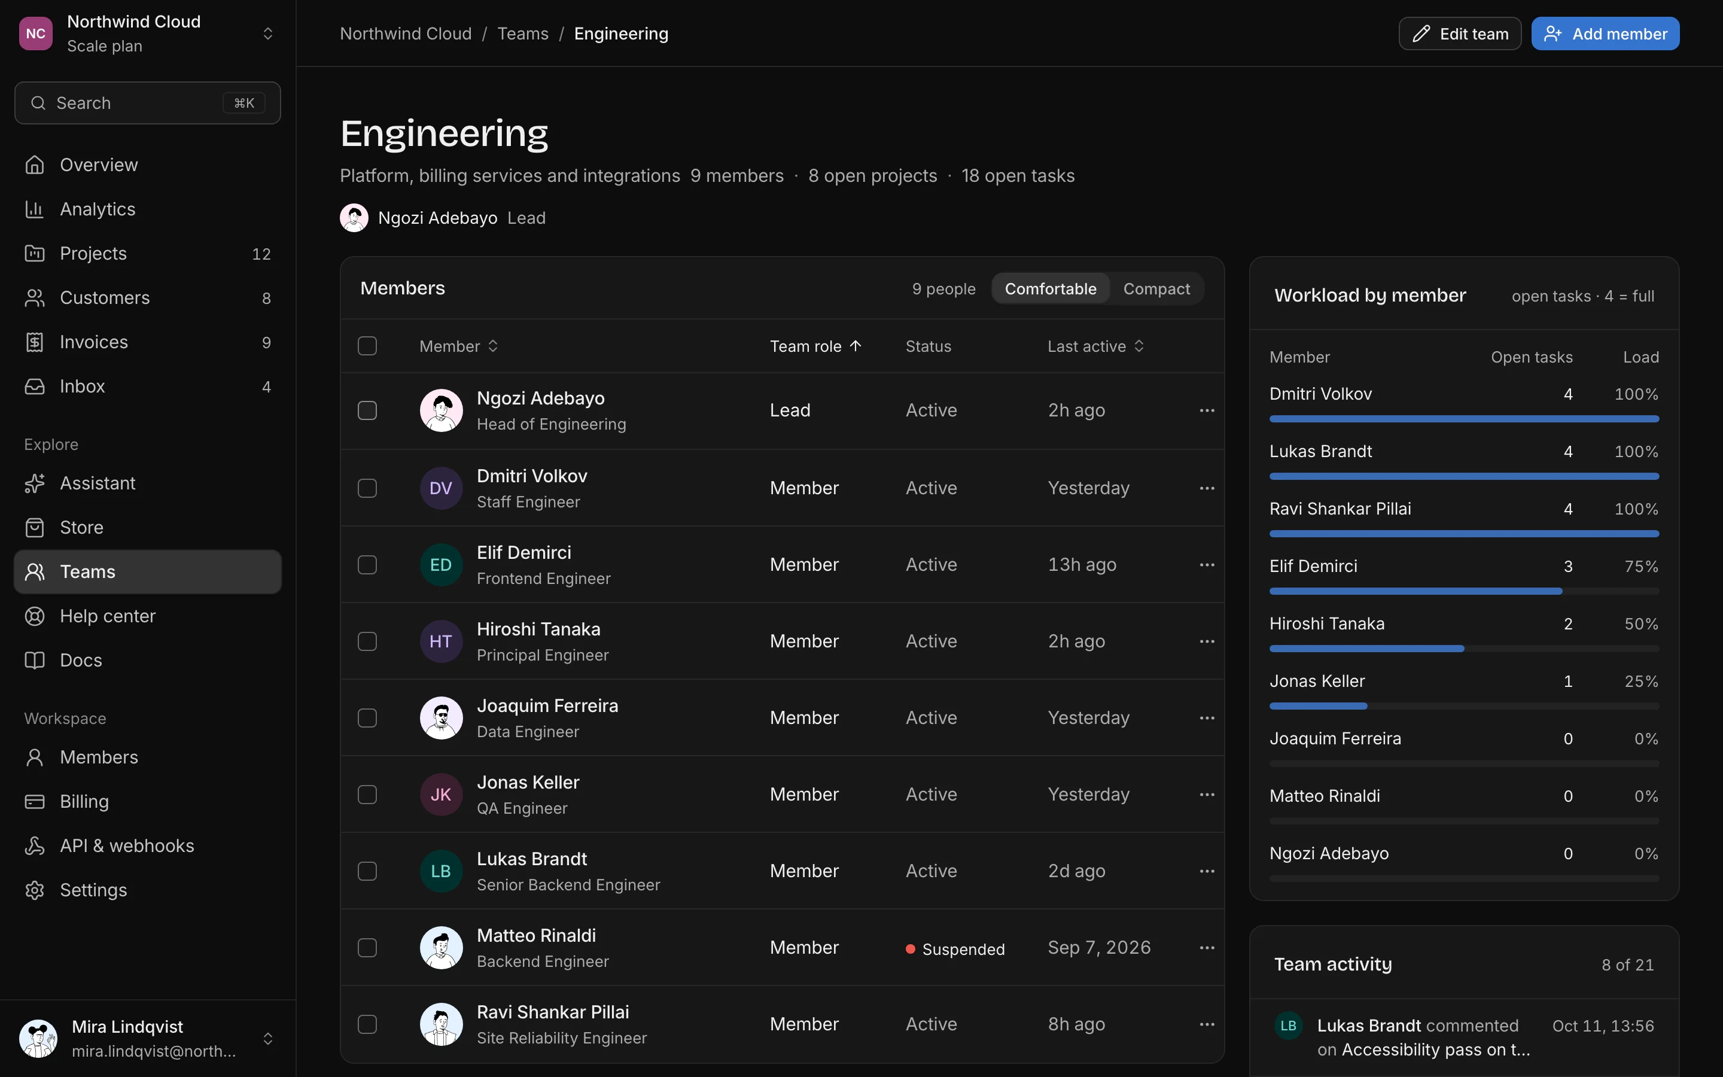Open the Overview home icon
This screenshot has width=1723, height=1077.
(x=34, y=165)
